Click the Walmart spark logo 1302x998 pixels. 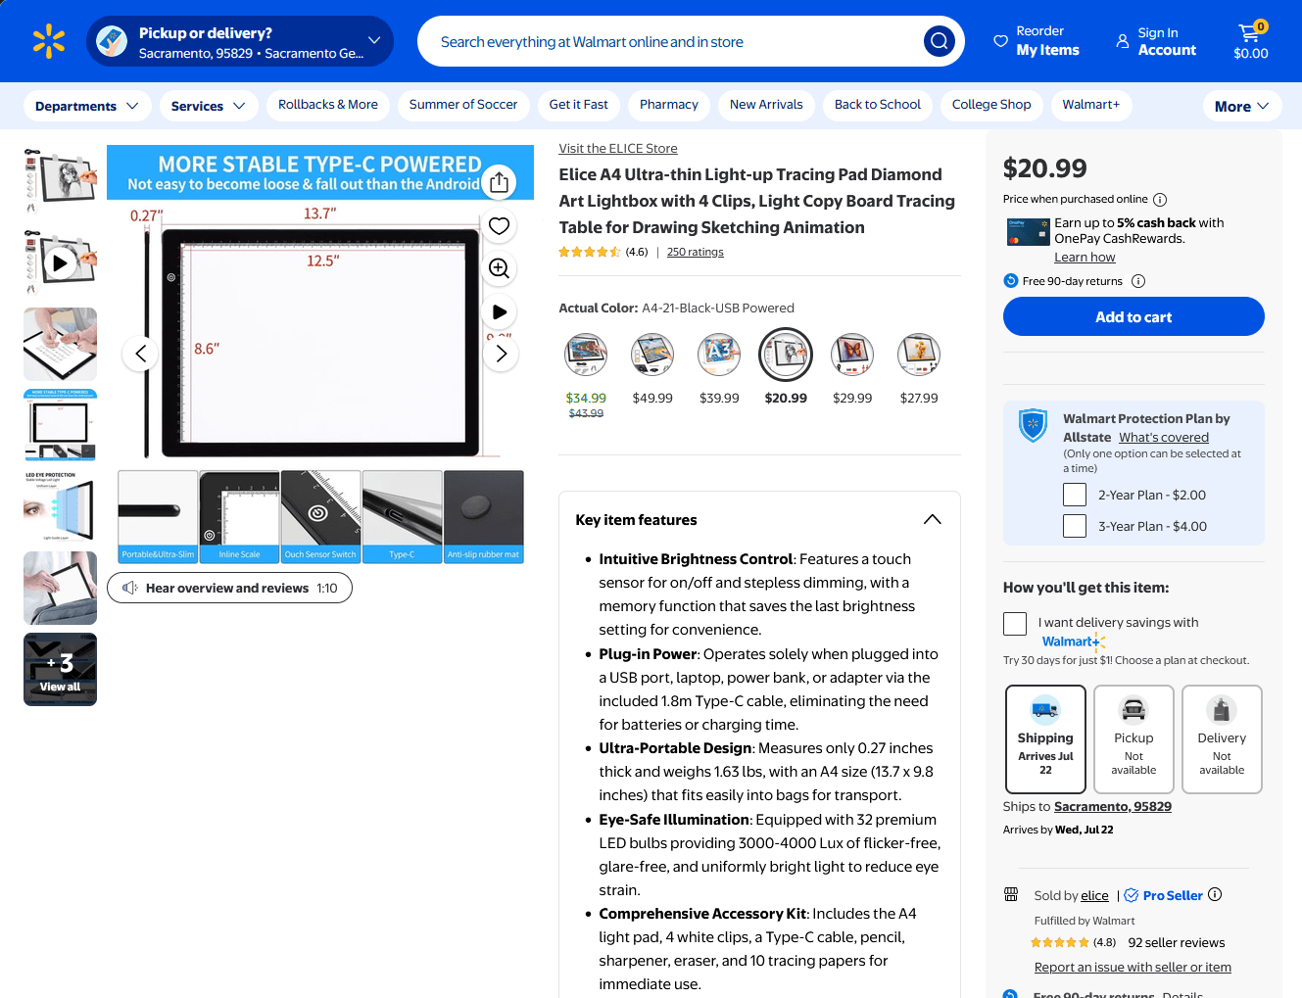click(x=49, y=41)
